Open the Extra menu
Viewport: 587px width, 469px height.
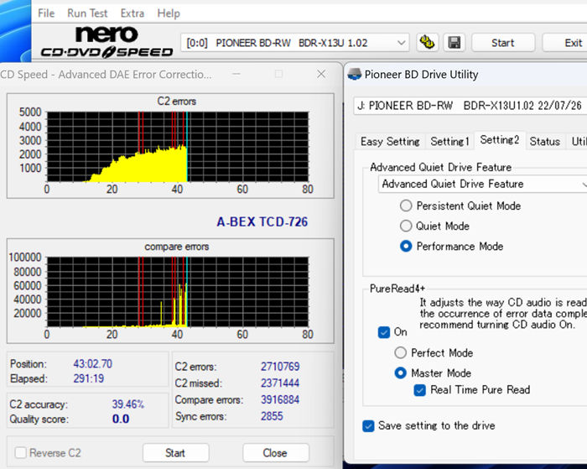[132, 13]
